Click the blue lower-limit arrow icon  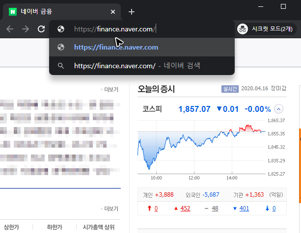pos(267,208)
